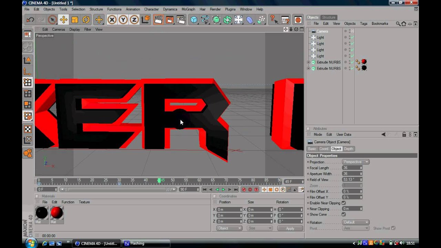Open the Depth attributes tab
This screenshot has width=441, height=248.
pyautogui.click(x=348, y=149)
